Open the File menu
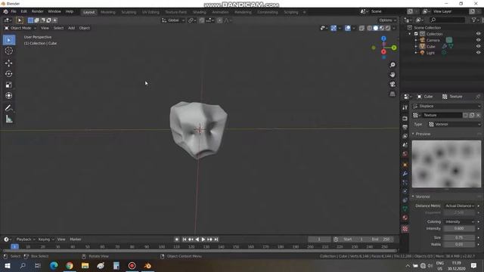This screenshot has height=272, width=484. click(x=14, y=11)
